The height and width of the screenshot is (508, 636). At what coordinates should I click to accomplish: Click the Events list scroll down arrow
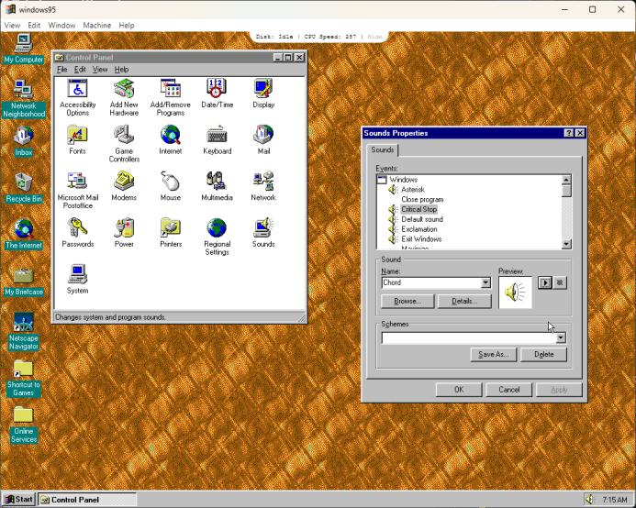566,244
